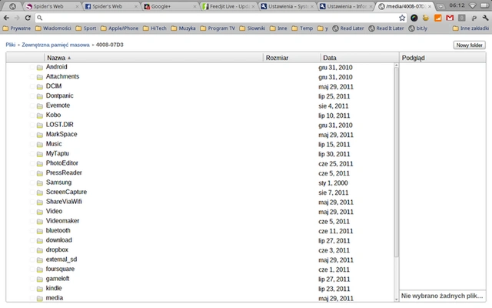
Task: Tick the checkbox beside gameloft folder
Action: [x=32, y=279]
